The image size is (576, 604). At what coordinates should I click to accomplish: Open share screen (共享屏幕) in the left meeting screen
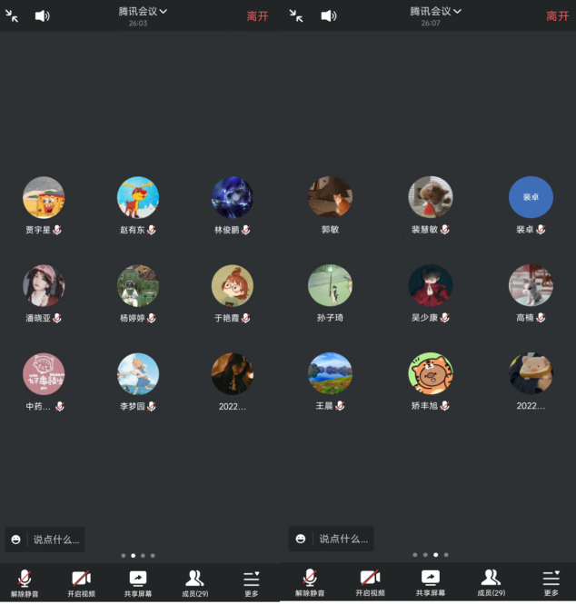pyautogui.click(x=138, y=582)
